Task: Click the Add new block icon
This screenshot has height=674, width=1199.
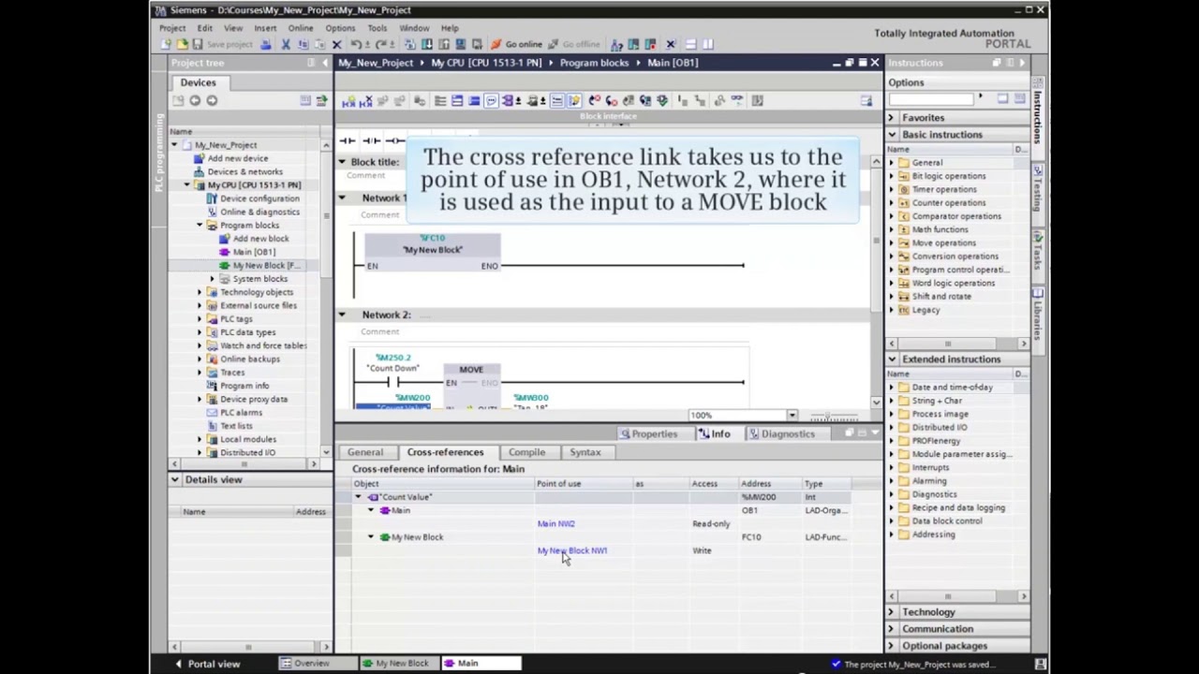Action: click(224, 239)
